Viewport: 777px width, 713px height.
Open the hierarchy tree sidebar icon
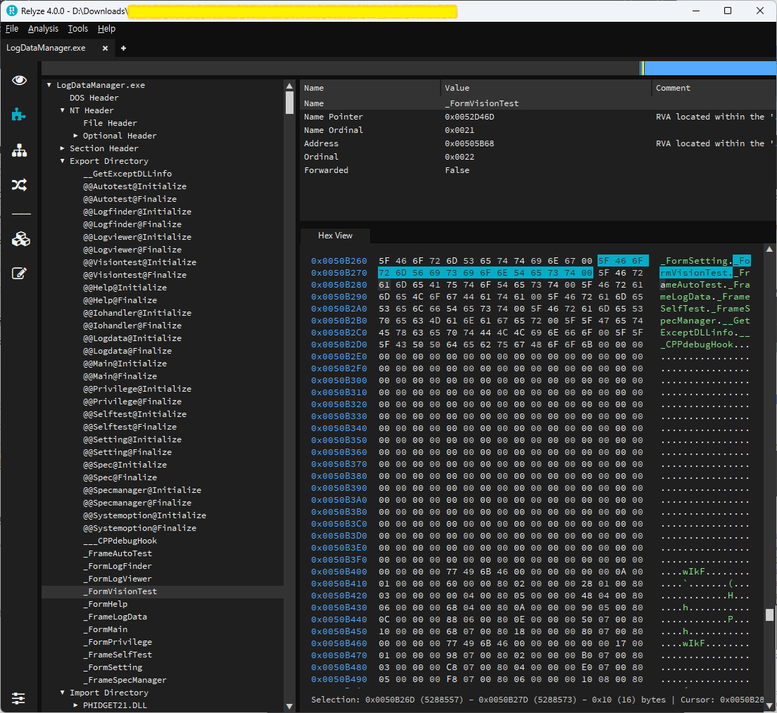point(19,150)
